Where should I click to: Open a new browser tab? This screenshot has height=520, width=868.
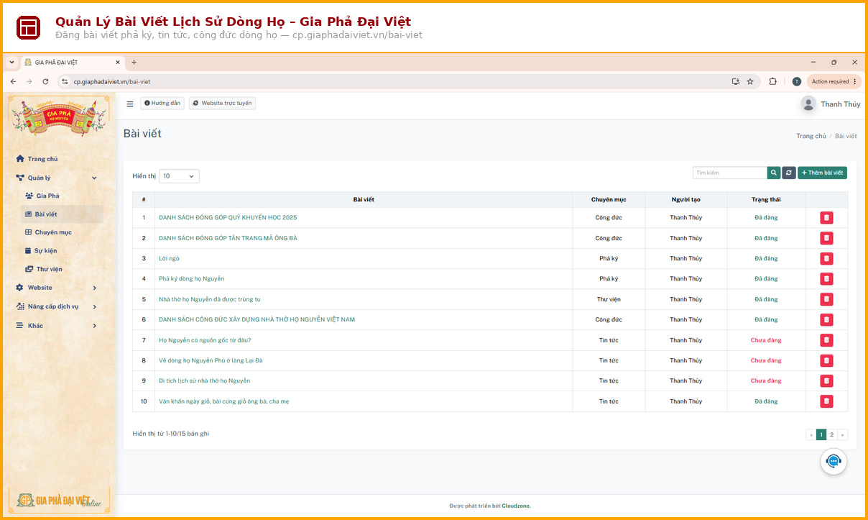tap(134, 63)
